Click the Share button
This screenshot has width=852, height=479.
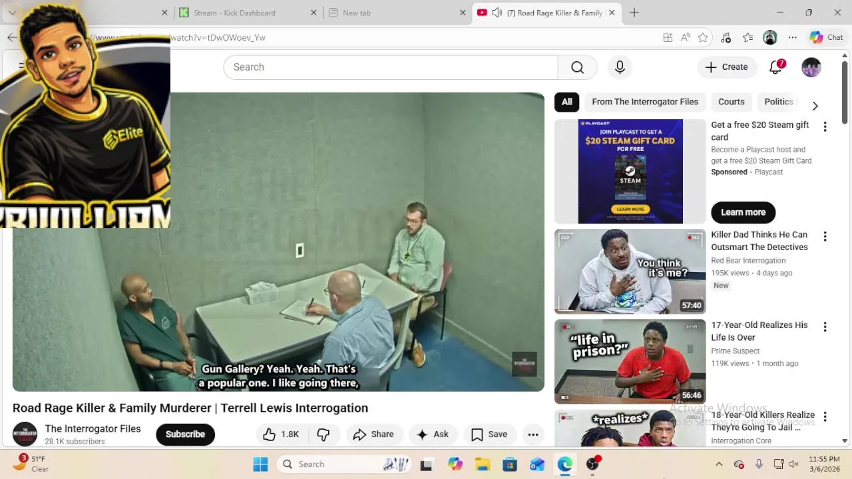point(373,434)
